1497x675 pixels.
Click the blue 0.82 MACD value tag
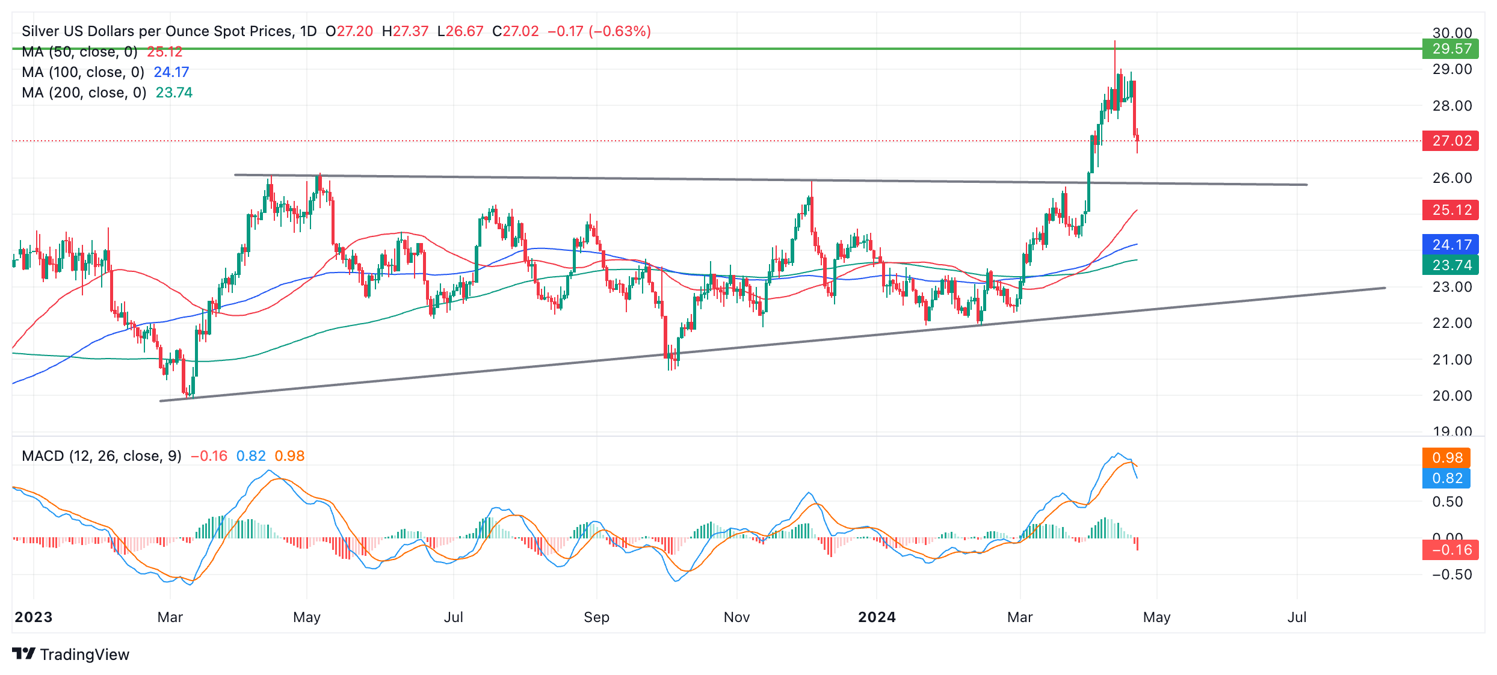coord(1446,478)
